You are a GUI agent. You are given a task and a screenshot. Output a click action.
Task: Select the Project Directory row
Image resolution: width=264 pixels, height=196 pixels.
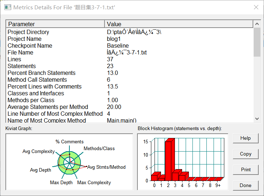coord(129,32)
